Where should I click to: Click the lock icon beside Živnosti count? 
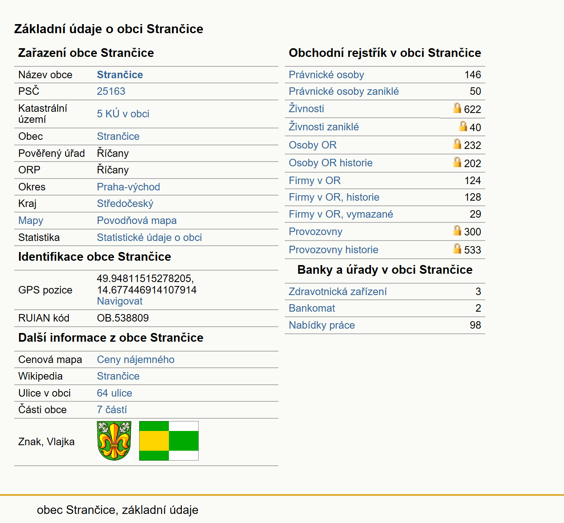457,108
